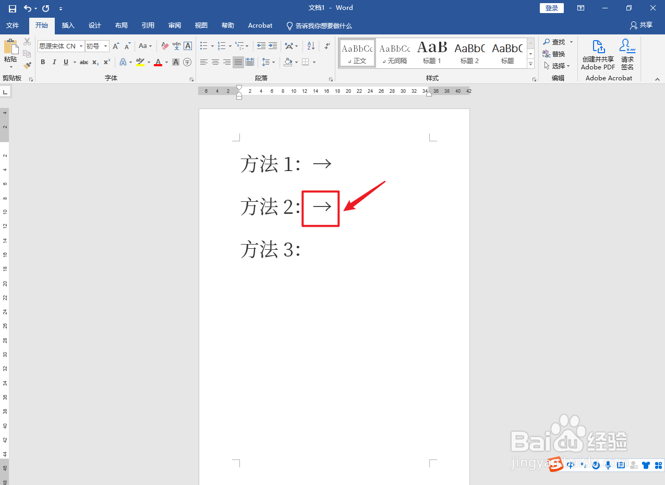Pick red from the font color swatch
This screenshot has width=665, height=485.
pos(158,62)
